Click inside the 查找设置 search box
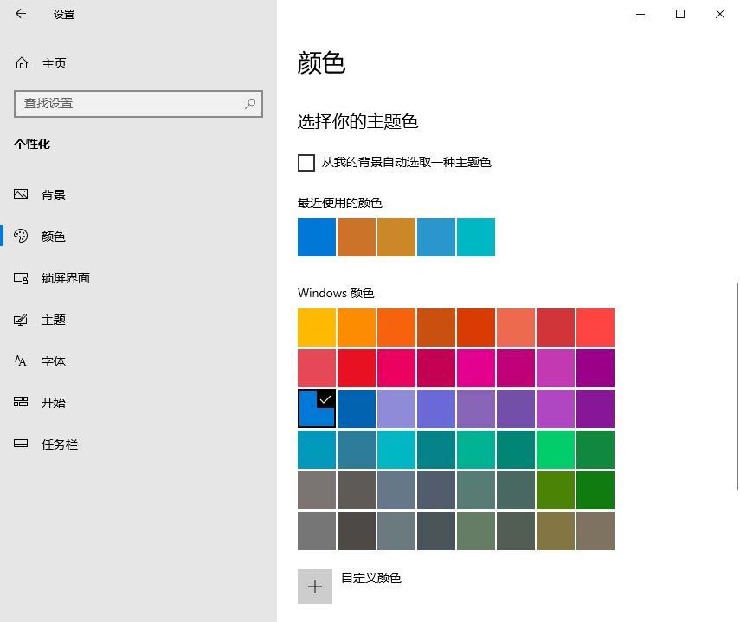 [130, 104]
